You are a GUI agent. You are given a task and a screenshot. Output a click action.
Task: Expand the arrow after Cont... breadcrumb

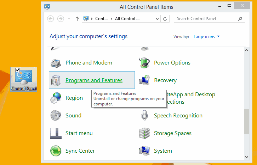click(112, 19)
